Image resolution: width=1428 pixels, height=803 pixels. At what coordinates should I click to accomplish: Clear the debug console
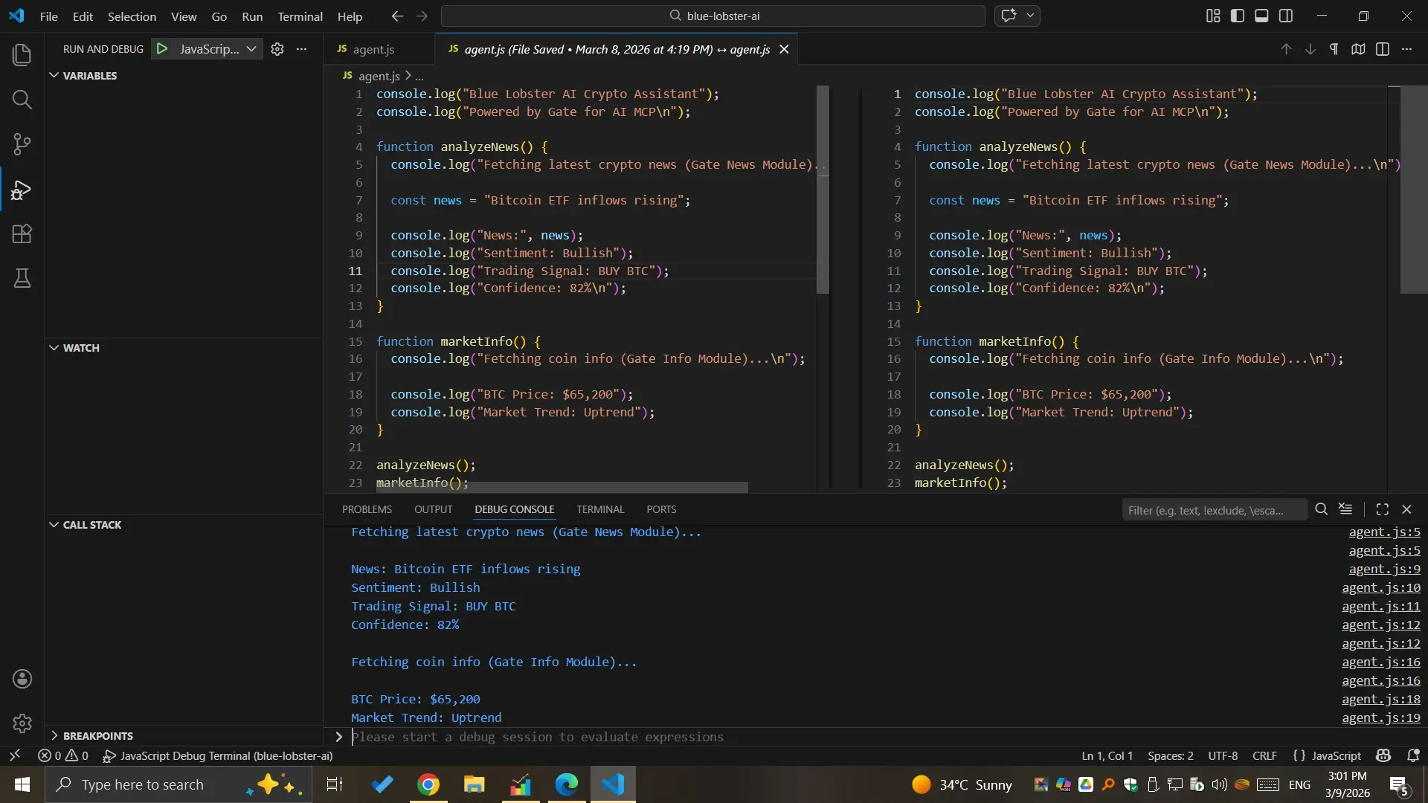pyautogui.click(x=1345, y=509)
